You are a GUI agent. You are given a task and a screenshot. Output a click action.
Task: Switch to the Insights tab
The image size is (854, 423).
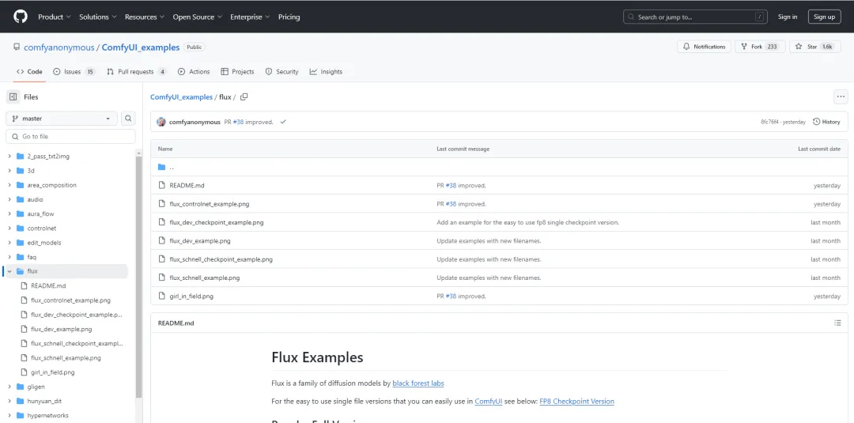[327, 71]
